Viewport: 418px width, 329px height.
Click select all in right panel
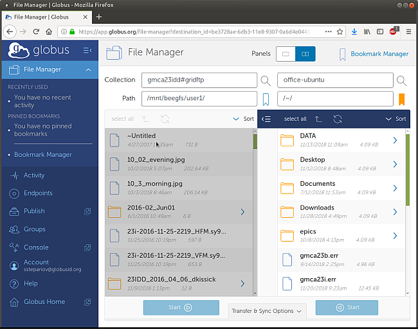(295, 119)
